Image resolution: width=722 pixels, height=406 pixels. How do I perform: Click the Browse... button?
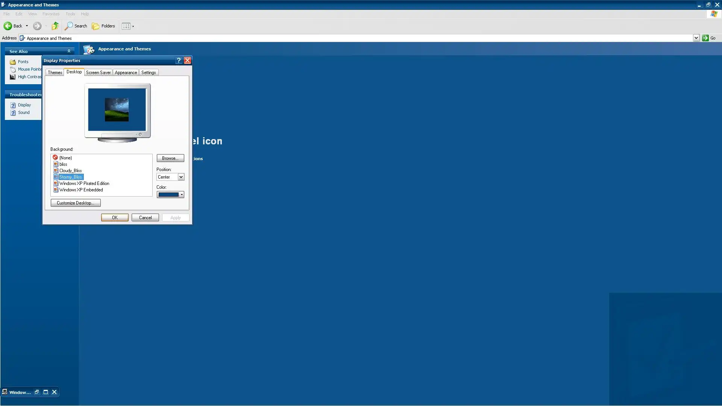[170, 158]
